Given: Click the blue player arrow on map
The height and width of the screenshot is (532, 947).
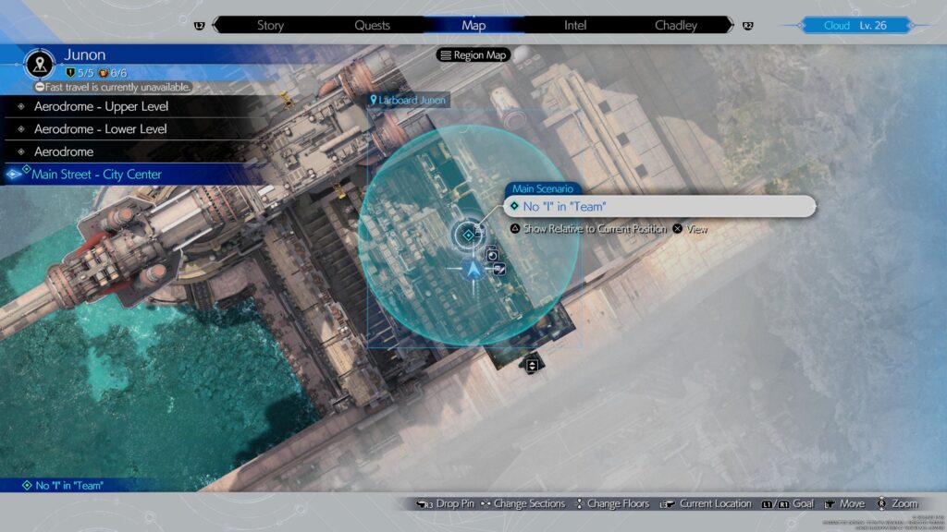Looking at the screenshot, I should tap(473, 269).
